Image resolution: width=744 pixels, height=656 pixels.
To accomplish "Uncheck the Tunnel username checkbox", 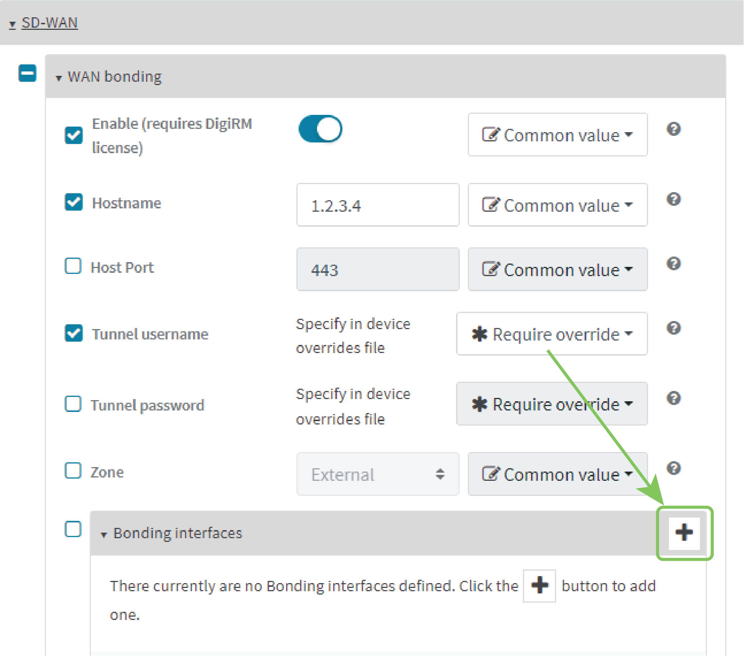I will click(73, 332).
